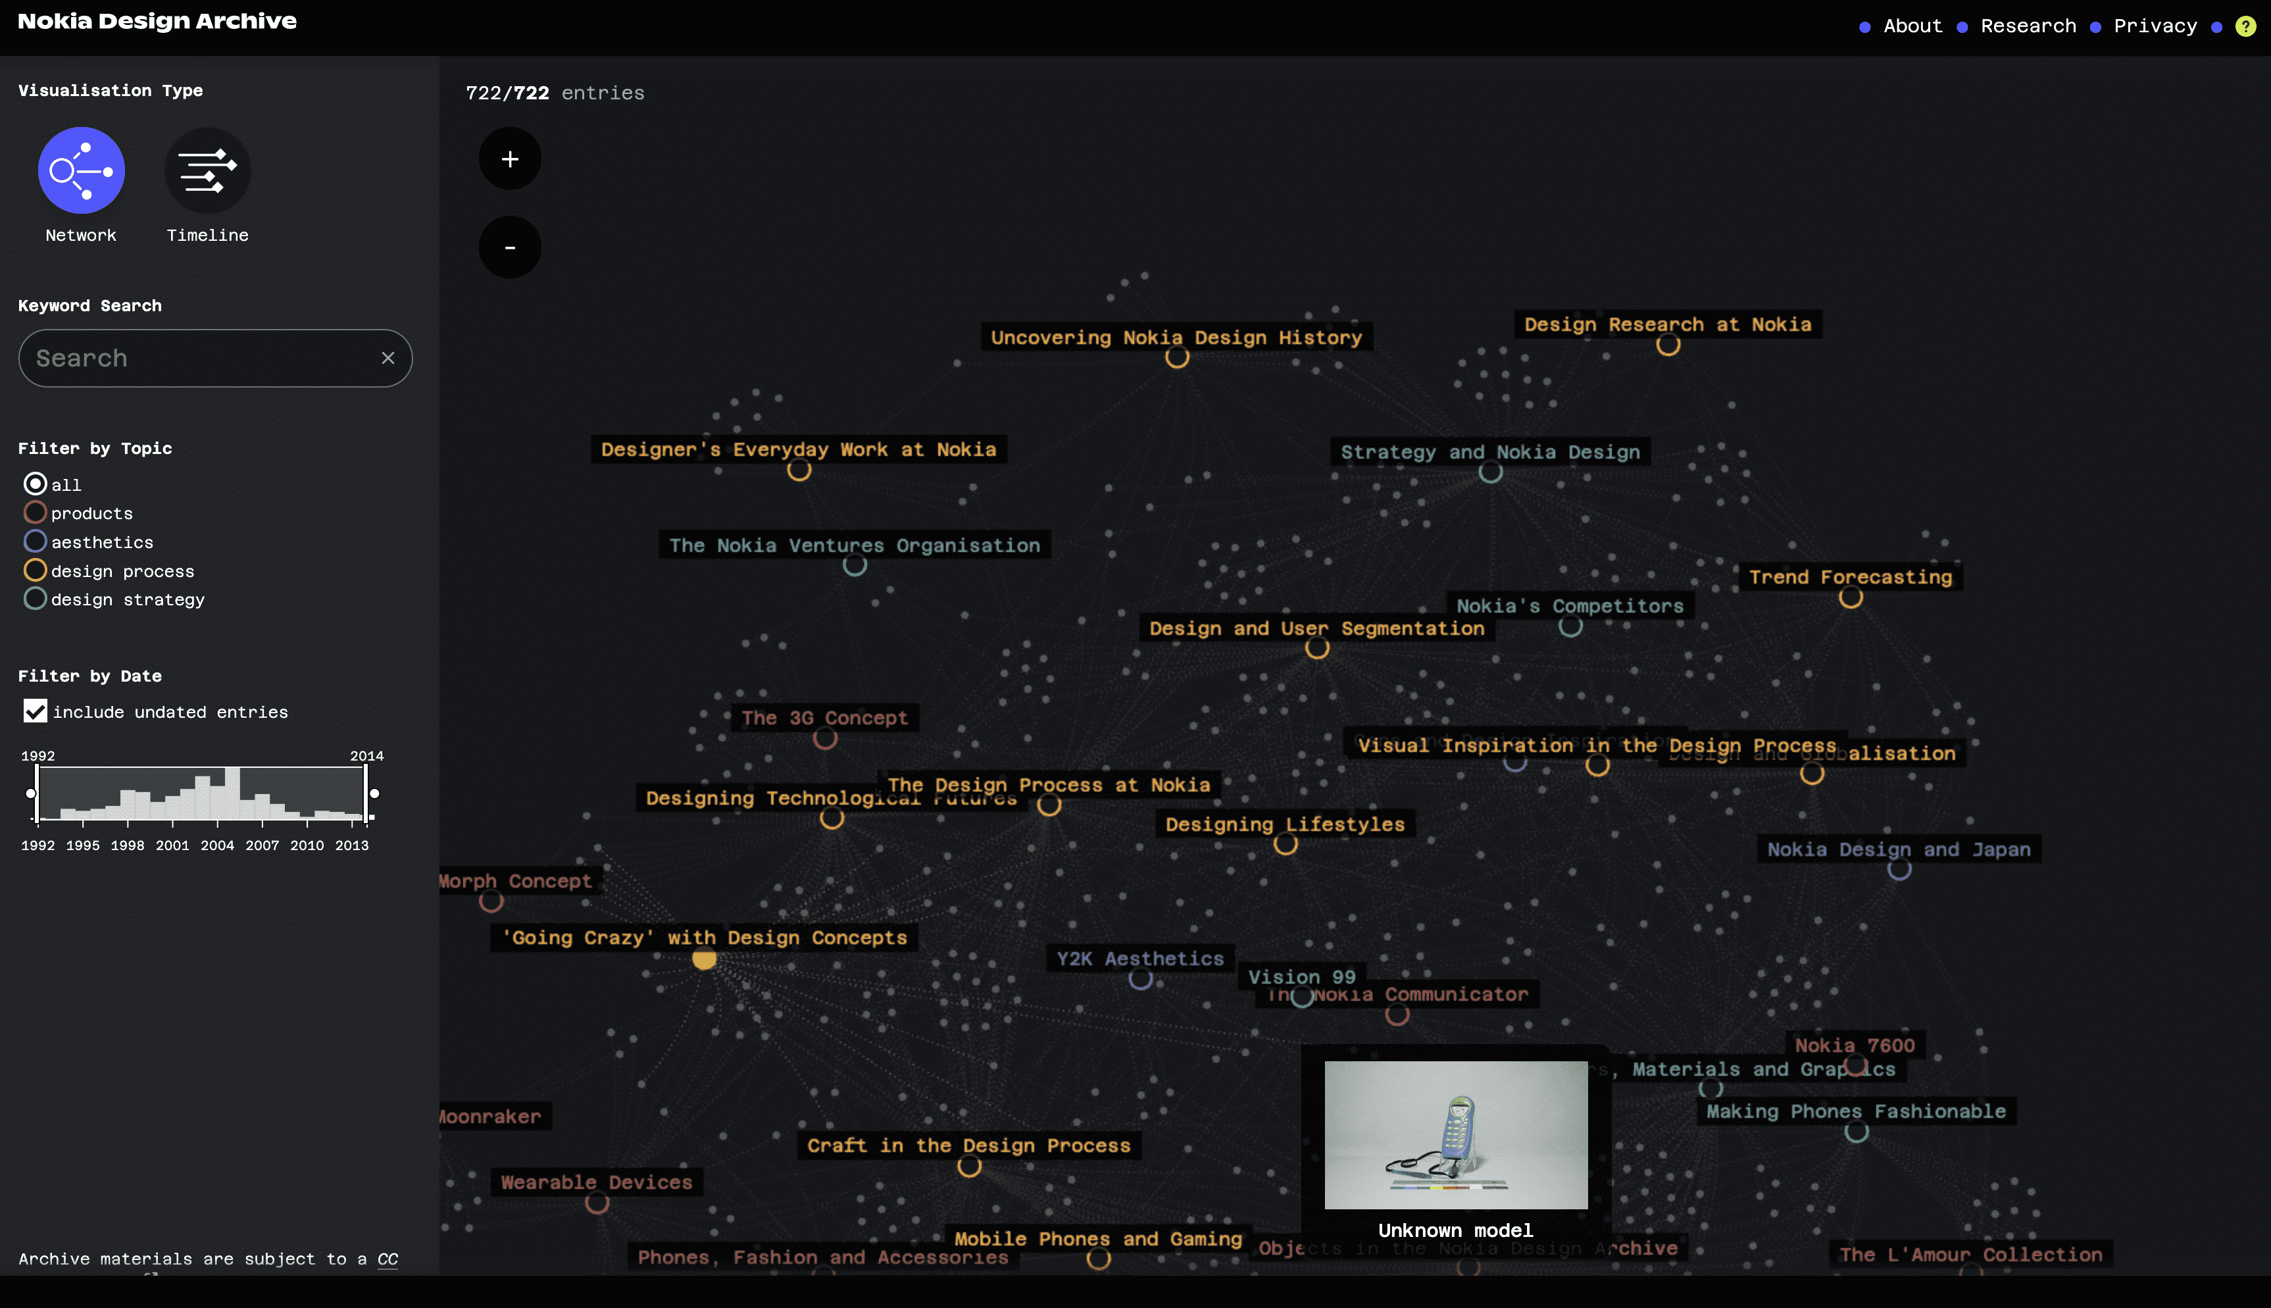Zoom out with the minus button
The height and width of the screenshot is (1308, 2271).
(x=510, y=247)
